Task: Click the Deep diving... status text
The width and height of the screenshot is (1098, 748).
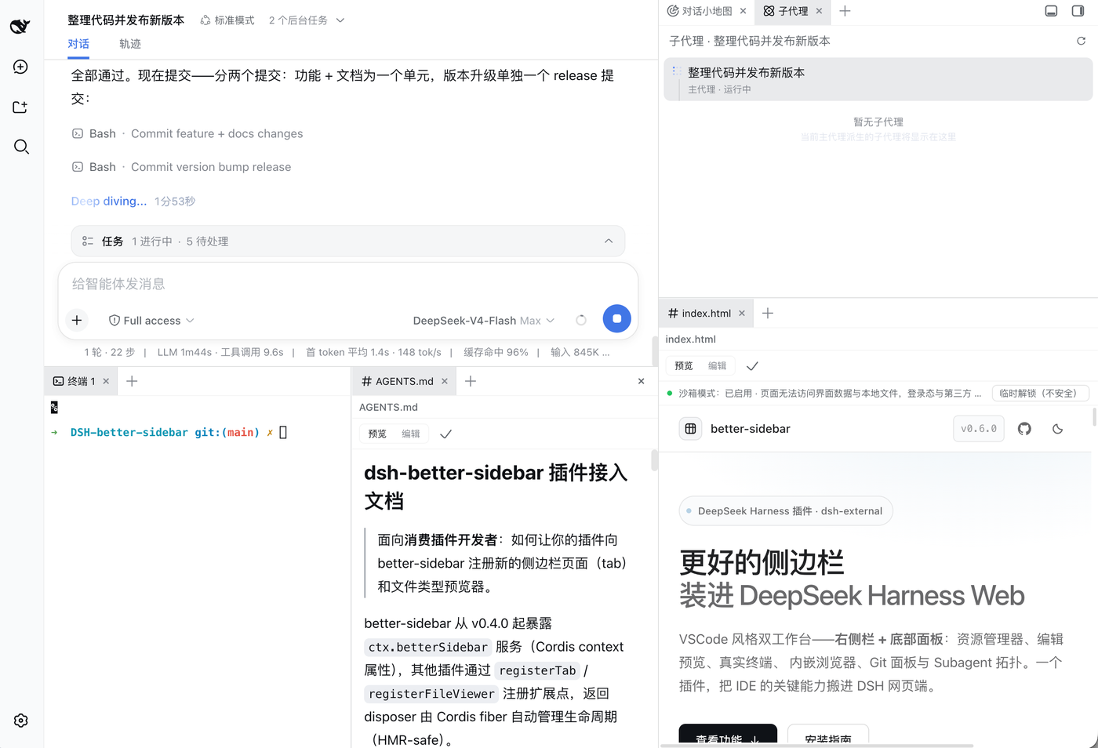Action: tap(109, 202)
